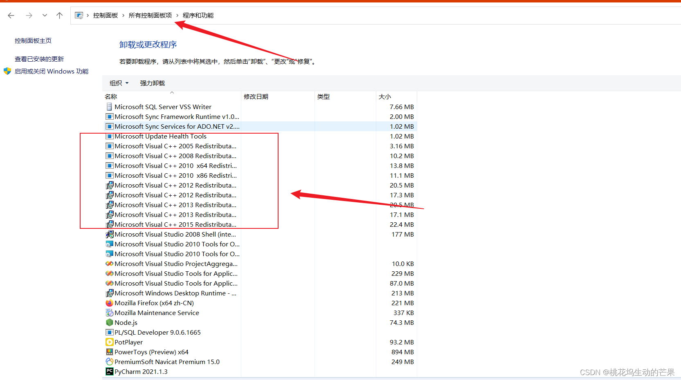Image resolution: width=681 pixels, height=380 pixels.
Task: Click the 程序和功能 breadcrumb
Action: pos(198,16)
